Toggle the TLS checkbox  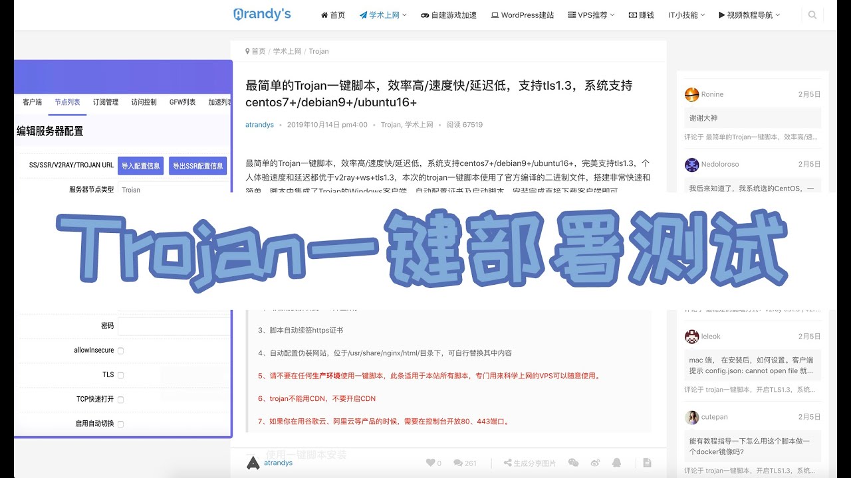[x=120, y=375]
